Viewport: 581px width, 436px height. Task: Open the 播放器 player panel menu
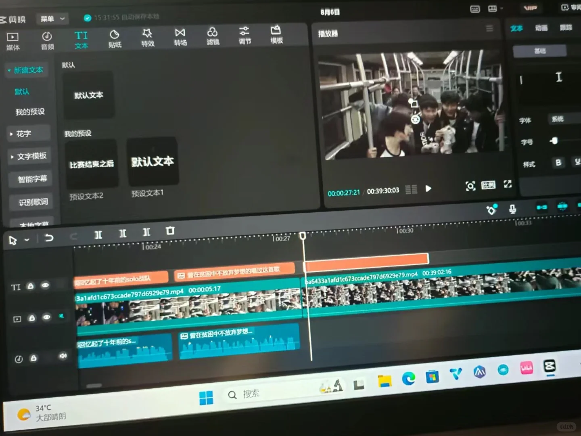coord(489,28)
